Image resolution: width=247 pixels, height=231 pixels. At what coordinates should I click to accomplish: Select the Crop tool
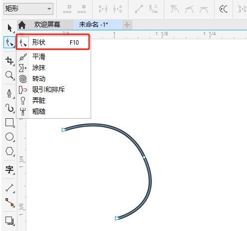(9, 61)
